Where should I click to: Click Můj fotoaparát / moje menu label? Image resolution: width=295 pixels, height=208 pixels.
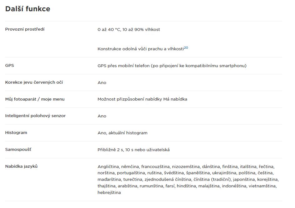(x=35, y=99)
